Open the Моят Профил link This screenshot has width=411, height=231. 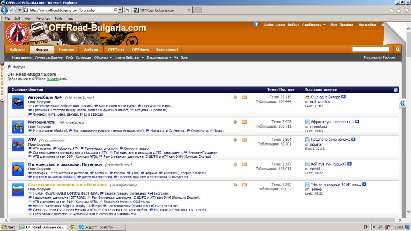[342, 24]
